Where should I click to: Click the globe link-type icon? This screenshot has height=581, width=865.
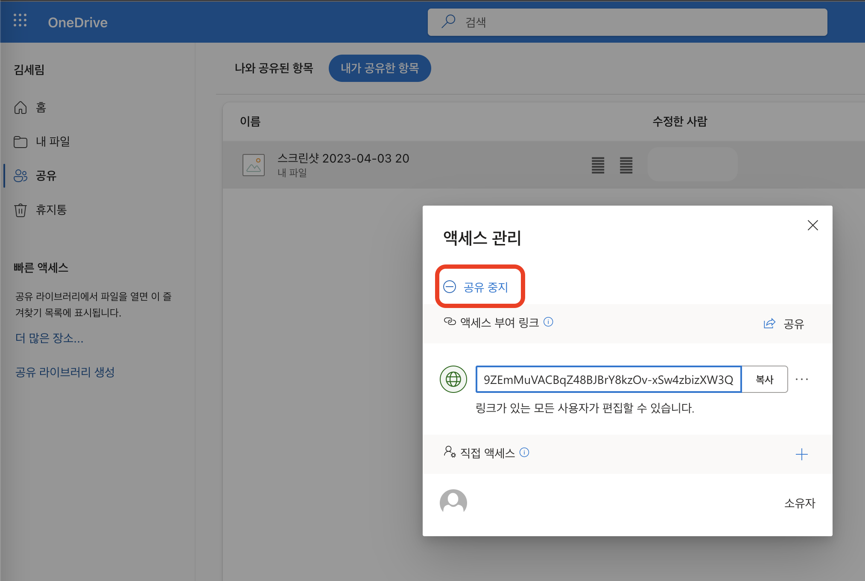click(453, 379)
